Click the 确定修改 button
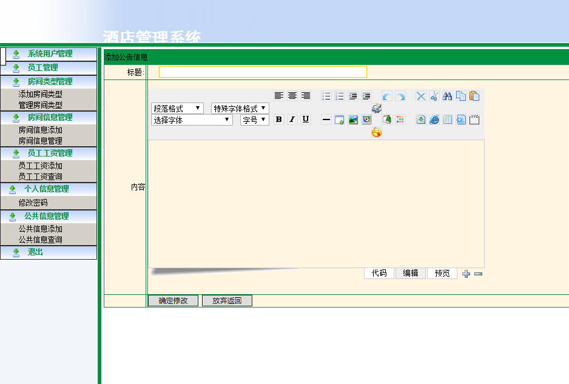 pyautogui.click(x=173, y=301)
